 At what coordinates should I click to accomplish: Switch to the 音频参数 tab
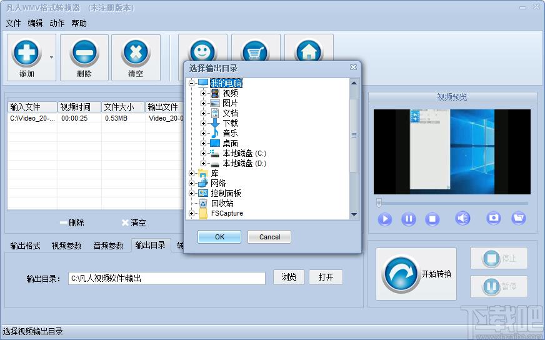[x=109, y=246]
